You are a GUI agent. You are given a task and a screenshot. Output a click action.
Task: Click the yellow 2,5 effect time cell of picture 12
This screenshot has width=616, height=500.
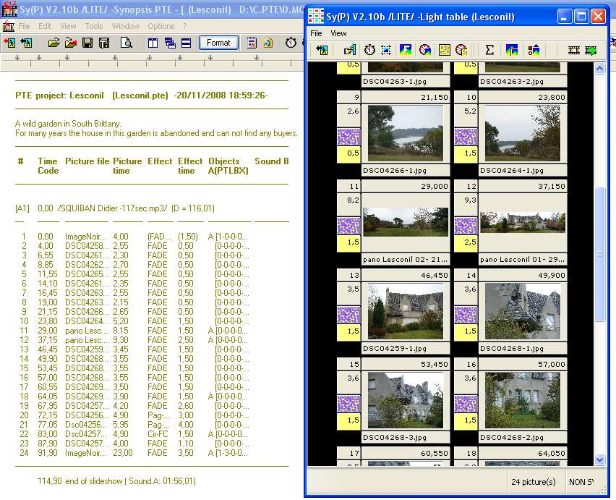pos(466,243)
